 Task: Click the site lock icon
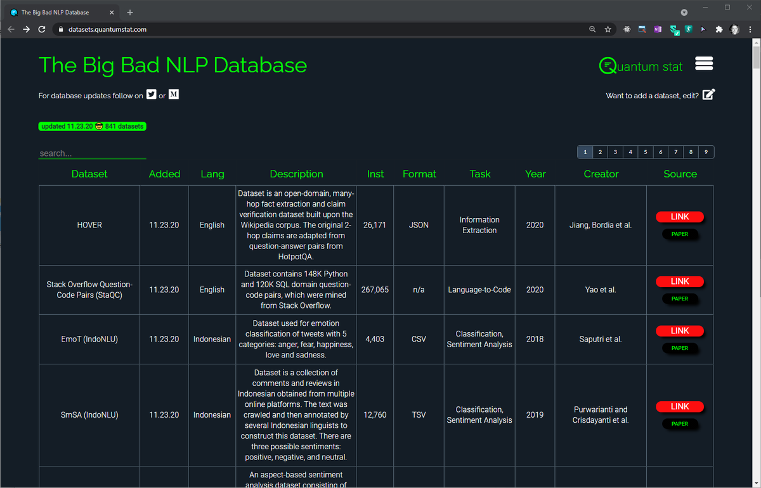[x=61, y=29]
